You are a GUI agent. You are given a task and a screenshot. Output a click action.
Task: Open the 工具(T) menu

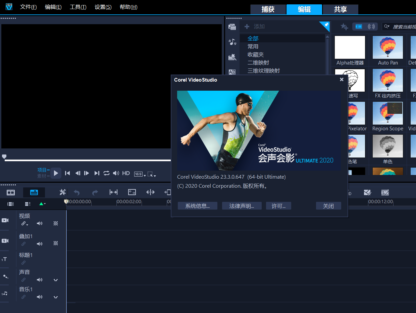point(78,7)
